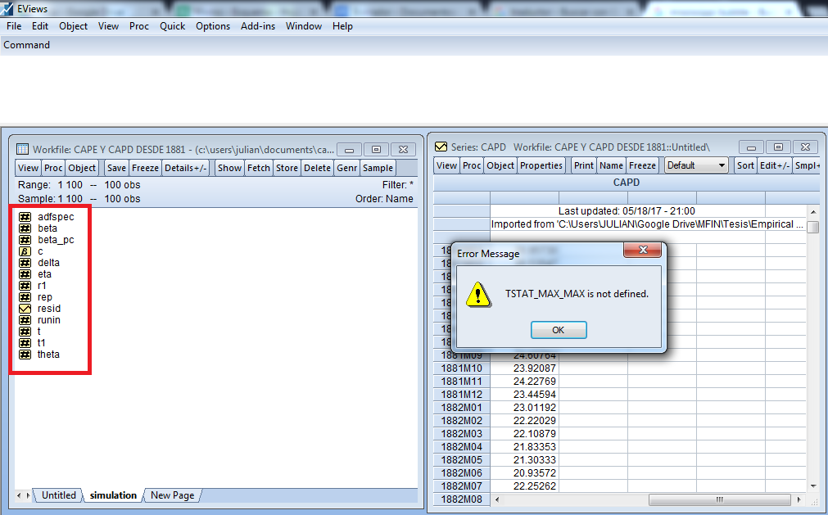The height and width of the screenshot is (515, 828).
Task: Dismiss the error with OK button
Action: click(x=559, y=330)
